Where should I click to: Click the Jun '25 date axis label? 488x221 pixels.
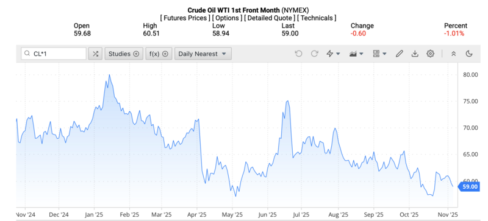coord(268,214)
